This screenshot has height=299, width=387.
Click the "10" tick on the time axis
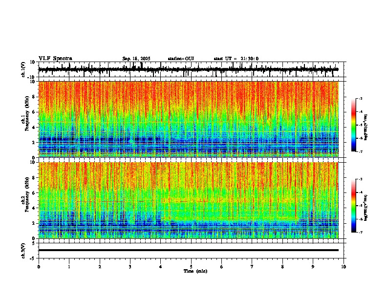tap(344, 267)
